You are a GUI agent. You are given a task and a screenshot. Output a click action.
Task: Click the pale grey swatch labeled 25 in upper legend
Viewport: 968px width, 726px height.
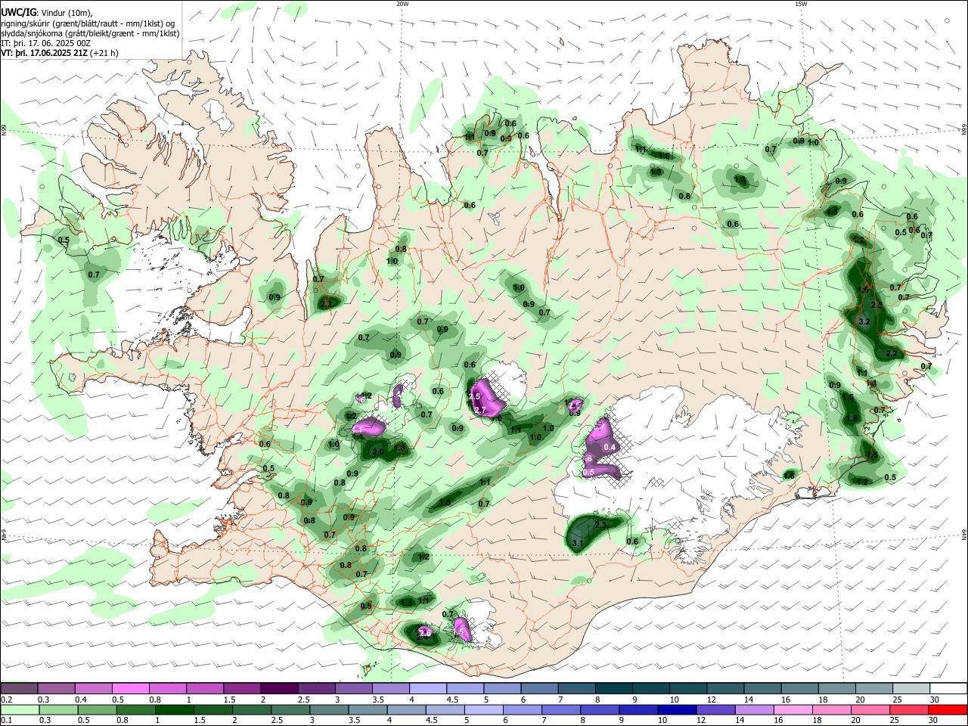911,689
